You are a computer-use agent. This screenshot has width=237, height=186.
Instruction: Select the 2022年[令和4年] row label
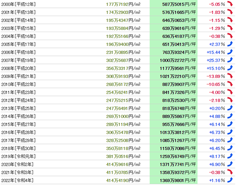coord(17,181)
